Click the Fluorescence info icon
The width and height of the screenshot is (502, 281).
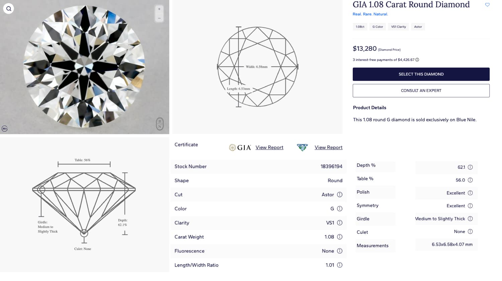(340, 251)
